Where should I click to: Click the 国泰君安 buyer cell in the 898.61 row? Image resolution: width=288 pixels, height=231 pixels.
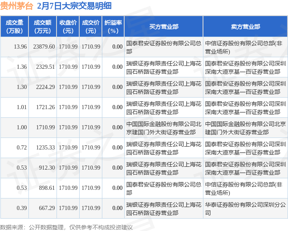coord(164,188)
